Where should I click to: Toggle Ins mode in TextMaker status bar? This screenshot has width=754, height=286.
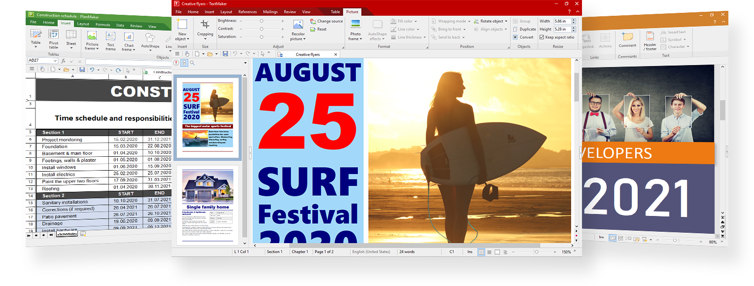click(x=469, y=252)
